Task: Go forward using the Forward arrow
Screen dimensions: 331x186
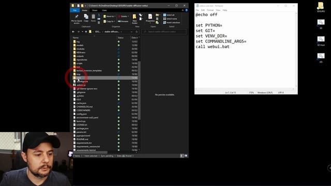Action: [78, 32]
